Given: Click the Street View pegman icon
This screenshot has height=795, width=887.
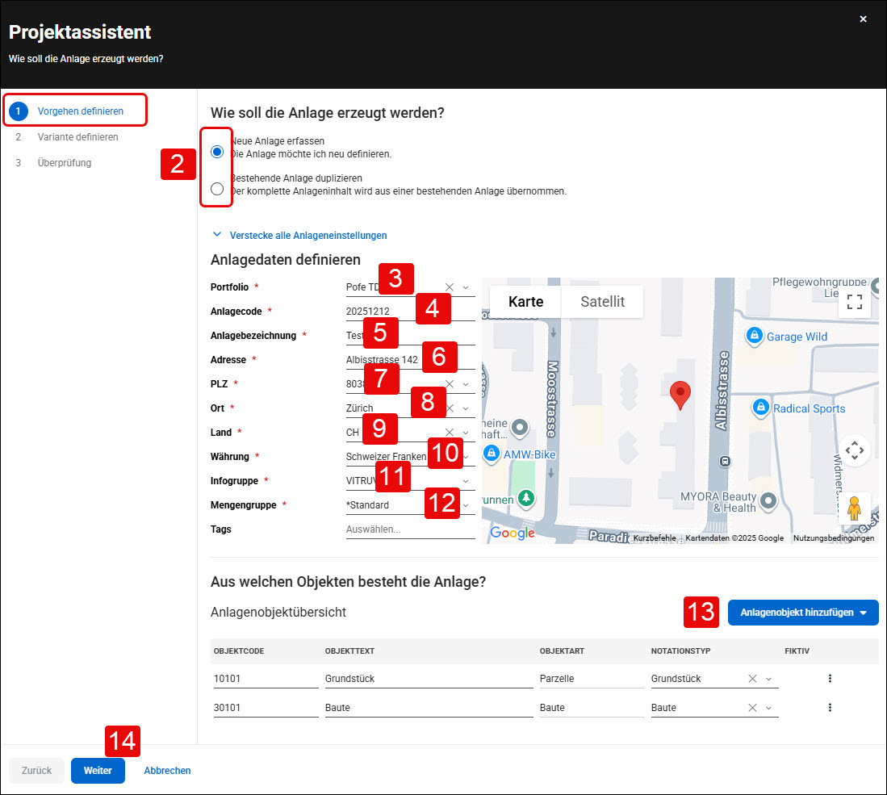Looking at the screenshot, I should click(x=854, y=508).
